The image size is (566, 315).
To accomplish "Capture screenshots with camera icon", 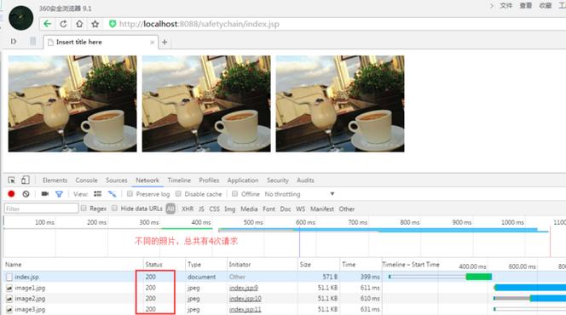I will click(x=45, y=194).
